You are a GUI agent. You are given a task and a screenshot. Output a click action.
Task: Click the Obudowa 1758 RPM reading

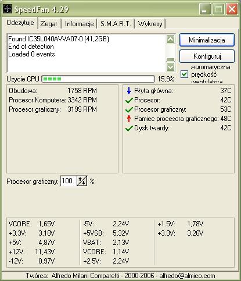pyautogui.click(x=53, y=91)
